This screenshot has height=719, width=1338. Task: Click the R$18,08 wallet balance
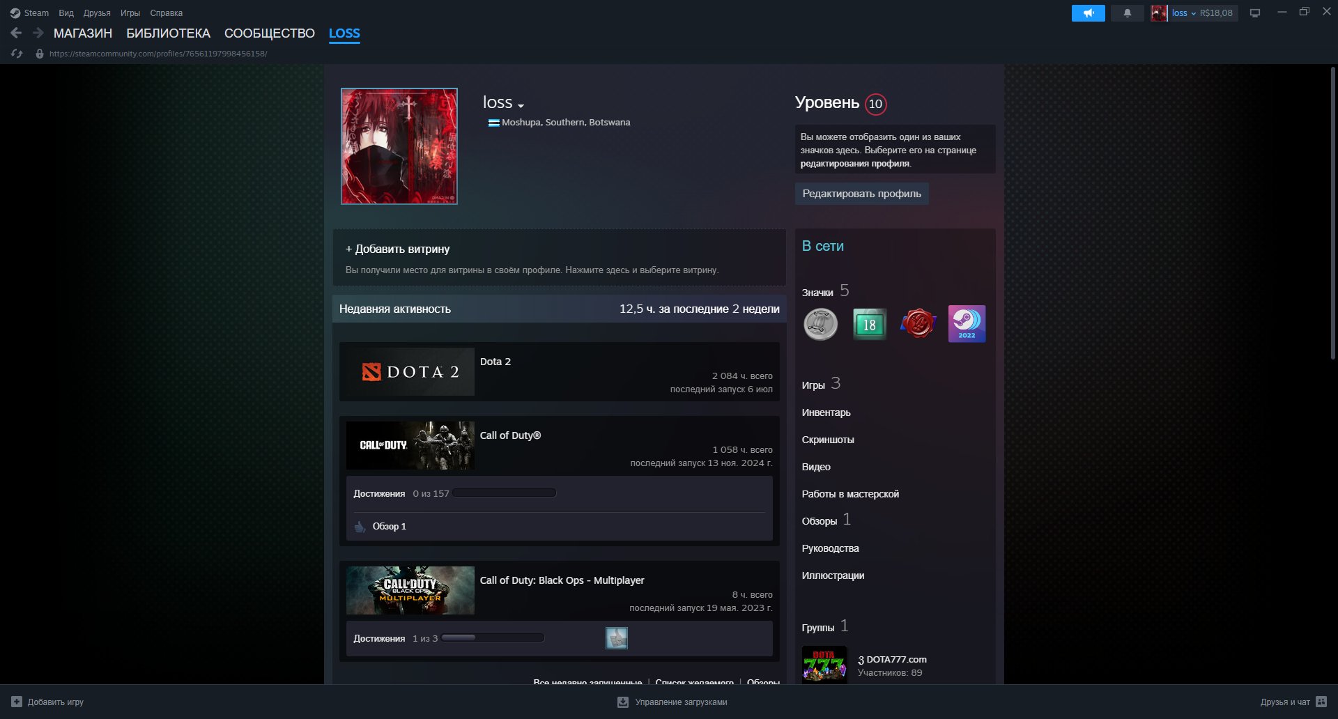tap(1216, 13)
